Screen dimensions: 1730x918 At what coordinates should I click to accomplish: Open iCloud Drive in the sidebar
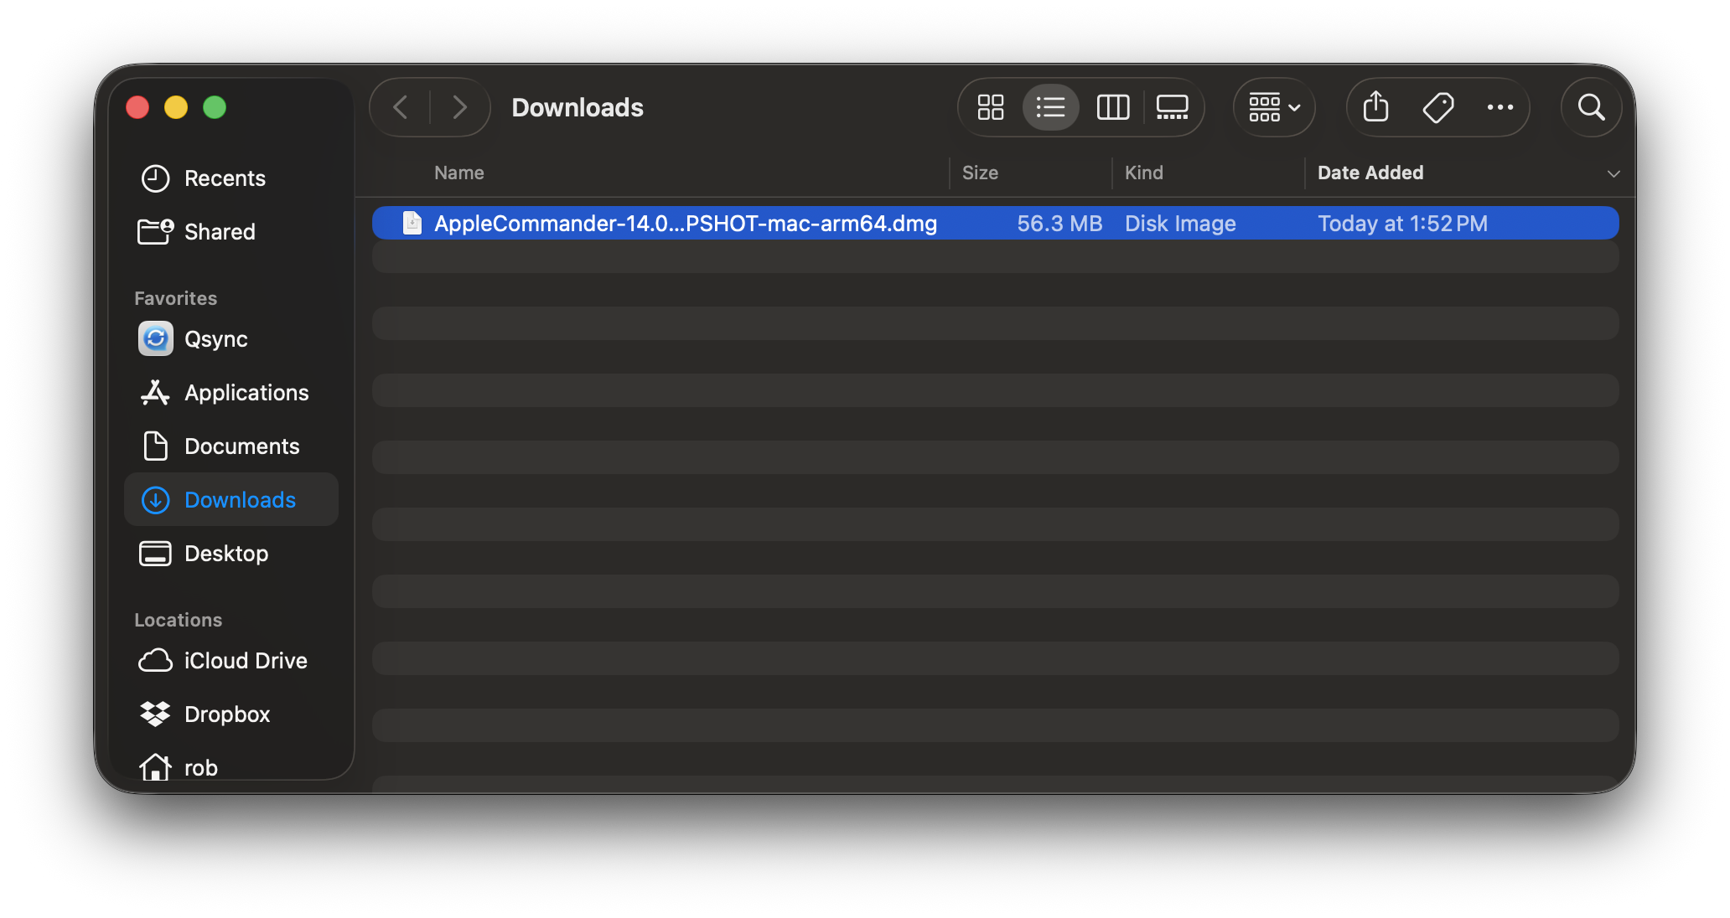[x=231, y=661]
